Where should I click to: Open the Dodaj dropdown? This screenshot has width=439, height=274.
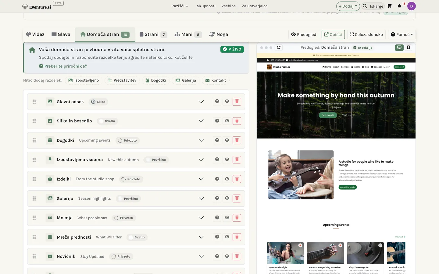pyautogui.click(x=348, y=6)
